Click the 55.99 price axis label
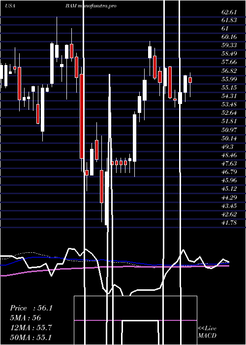Viewport: 246px width, 345px height. coord(229,79)
